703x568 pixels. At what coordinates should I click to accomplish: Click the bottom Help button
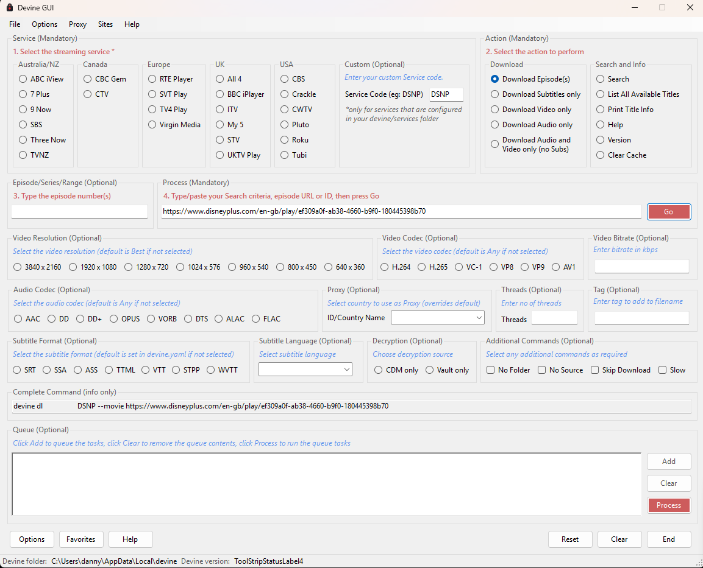coord(130,539)
